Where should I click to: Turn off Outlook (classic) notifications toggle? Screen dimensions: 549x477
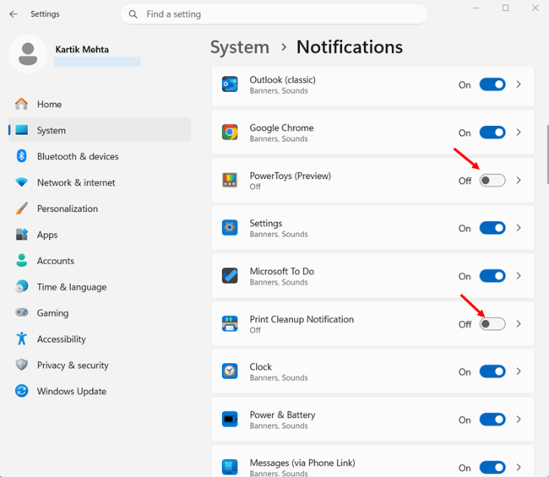492,84
